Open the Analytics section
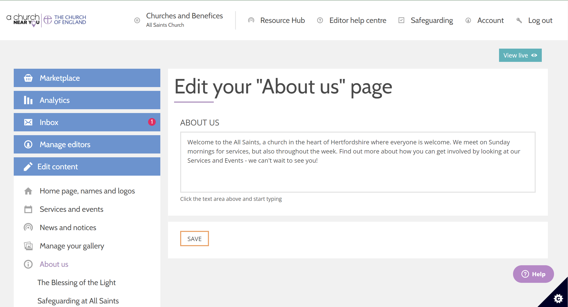This screenshot has height=307, width=568. 87,100
